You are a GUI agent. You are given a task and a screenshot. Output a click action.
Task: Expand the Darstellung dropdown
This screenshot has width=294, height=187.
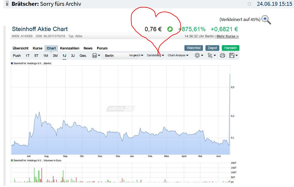(x=155, y=55)
